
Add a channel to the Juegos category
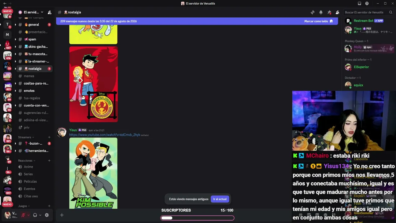click(x=49, y=206)
